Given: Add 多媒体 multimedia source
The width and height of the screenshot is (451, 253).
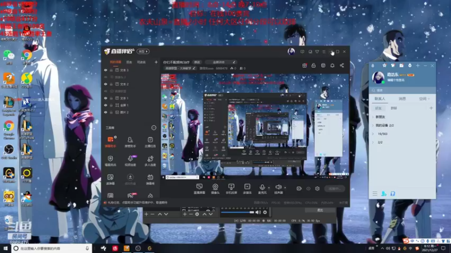Looking at the screenshot, I should (x=247, y=189).
